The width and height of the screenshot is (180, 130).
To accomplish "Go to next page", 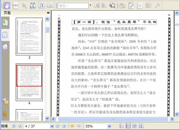I will (58, 126).
